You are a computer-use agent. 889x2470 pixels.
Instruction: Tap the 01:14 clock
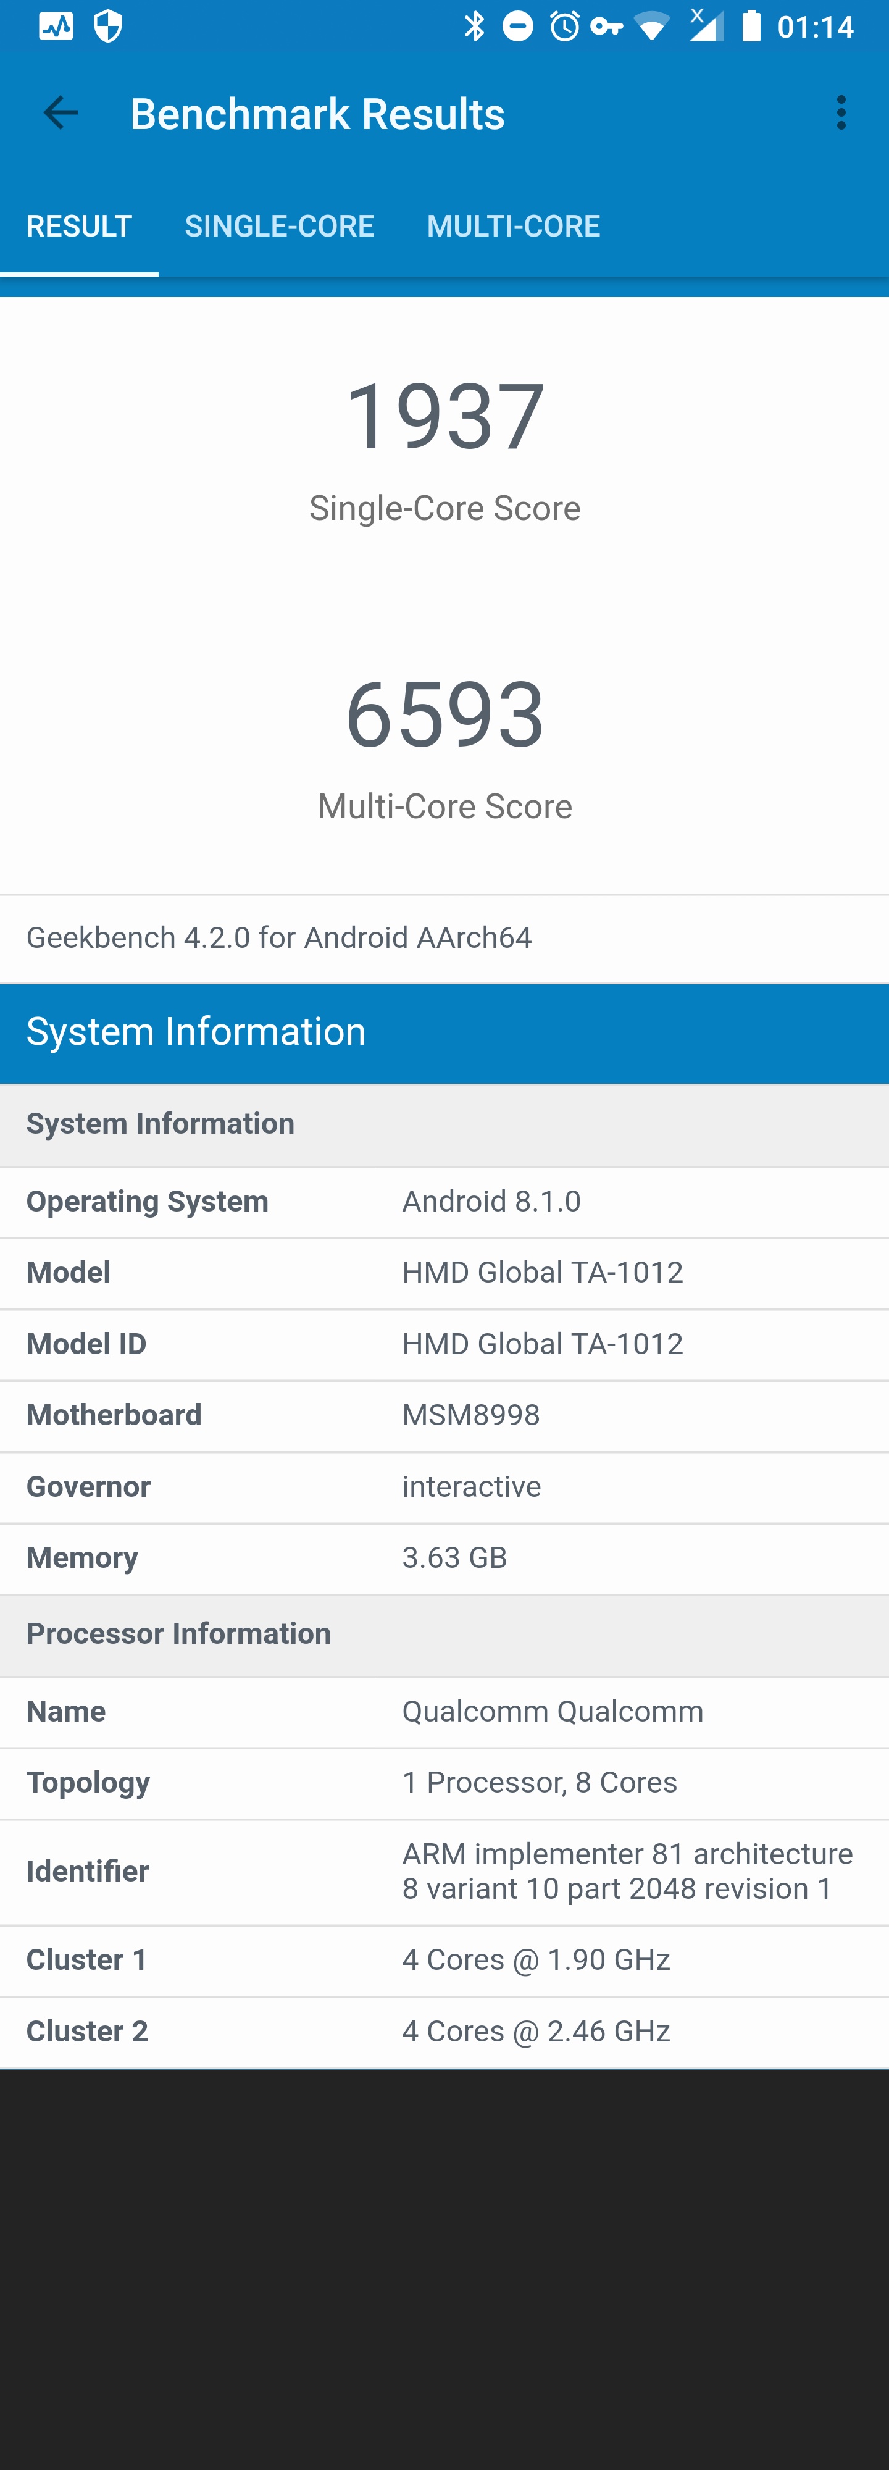coord(815,27)
